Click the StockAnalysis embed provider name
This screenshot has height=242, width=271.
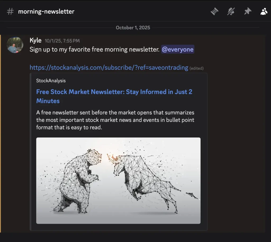point(51,80)
